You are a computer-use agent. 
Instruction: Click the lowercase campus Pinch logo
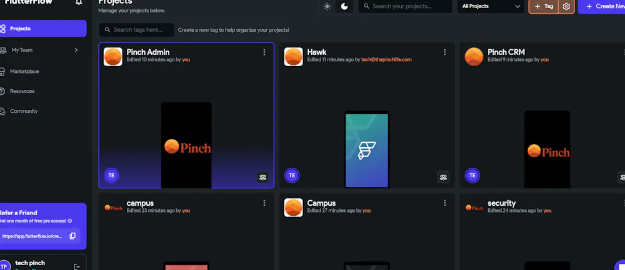[x=113, y=208]
